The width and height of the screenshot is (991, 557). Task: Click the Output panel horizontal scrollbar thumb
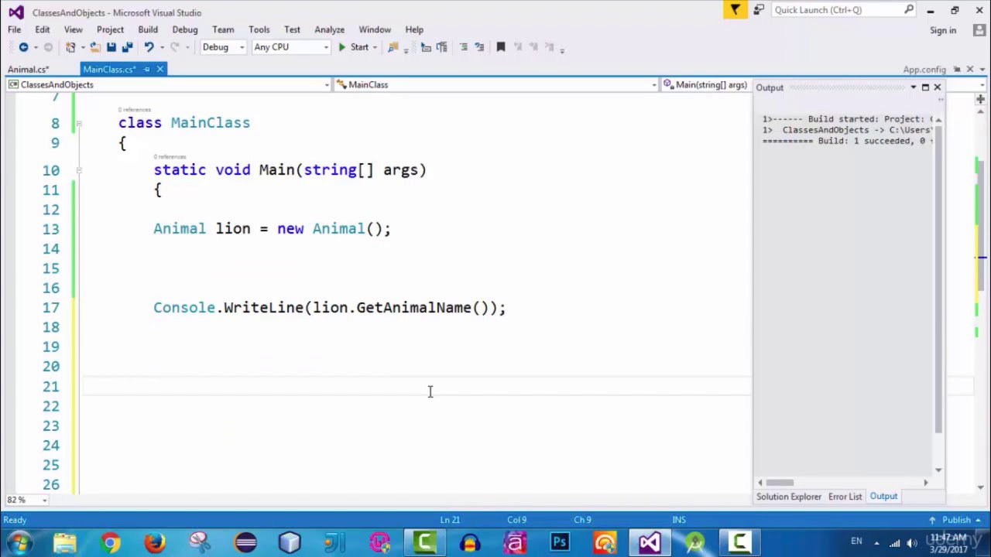(780, 483)
